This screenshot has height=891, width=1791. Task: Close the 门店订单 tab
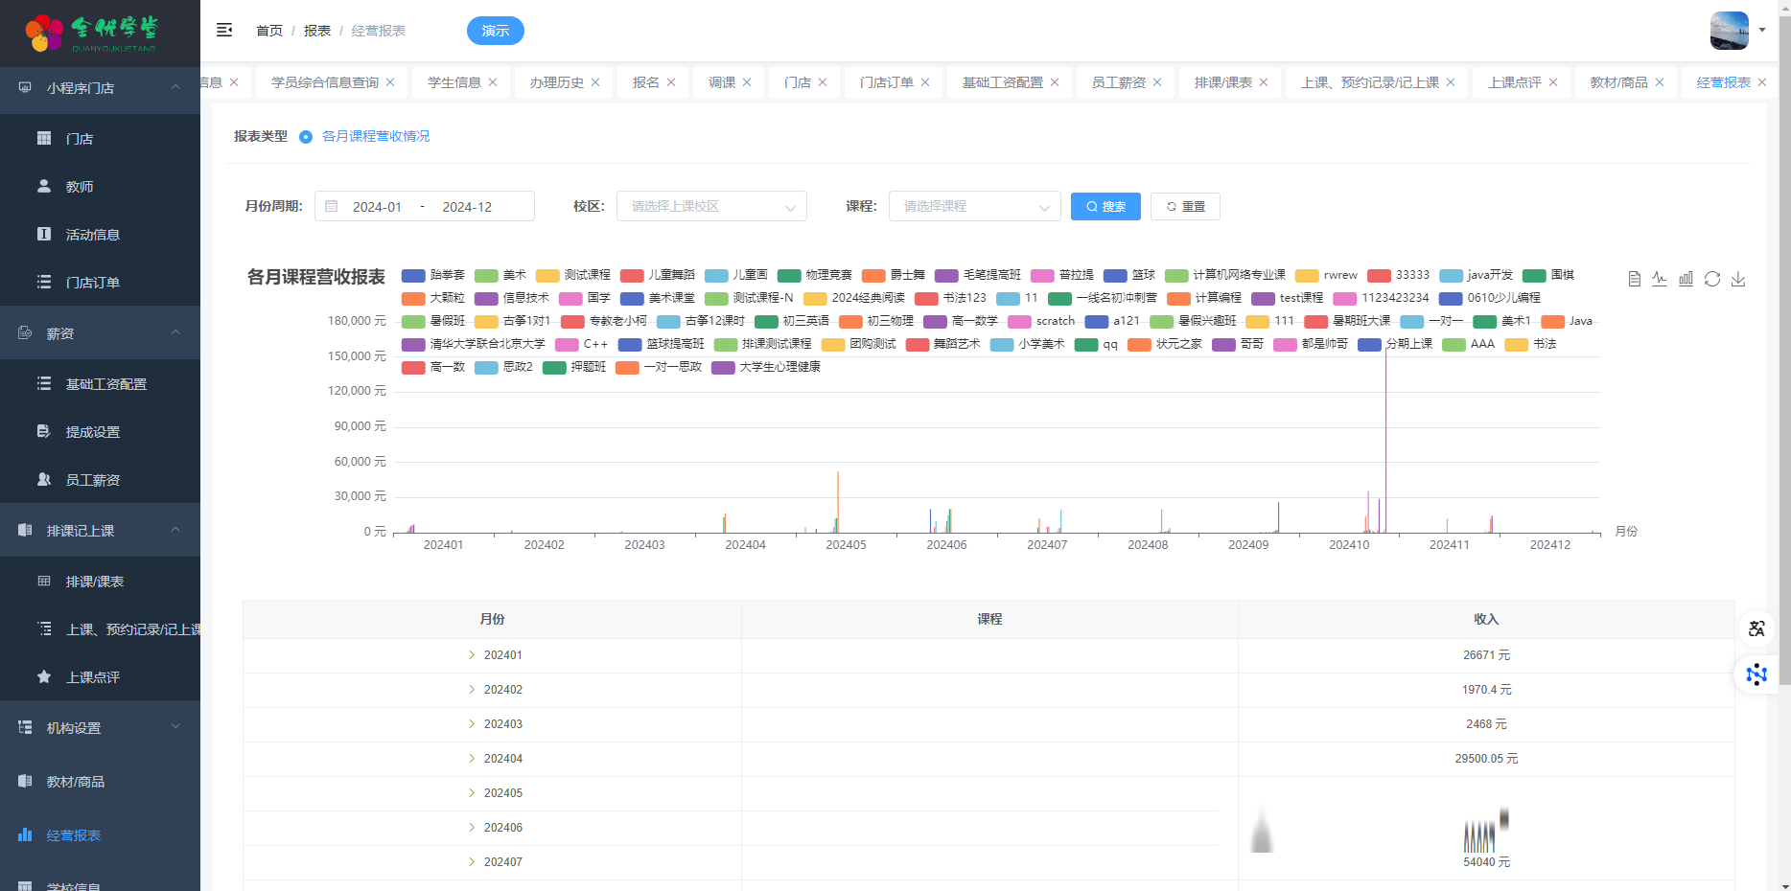pyautogui.click(x=925, y=82)
